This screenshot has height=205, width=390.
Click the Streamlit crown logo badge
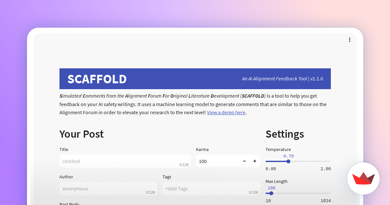pos(363,178)
